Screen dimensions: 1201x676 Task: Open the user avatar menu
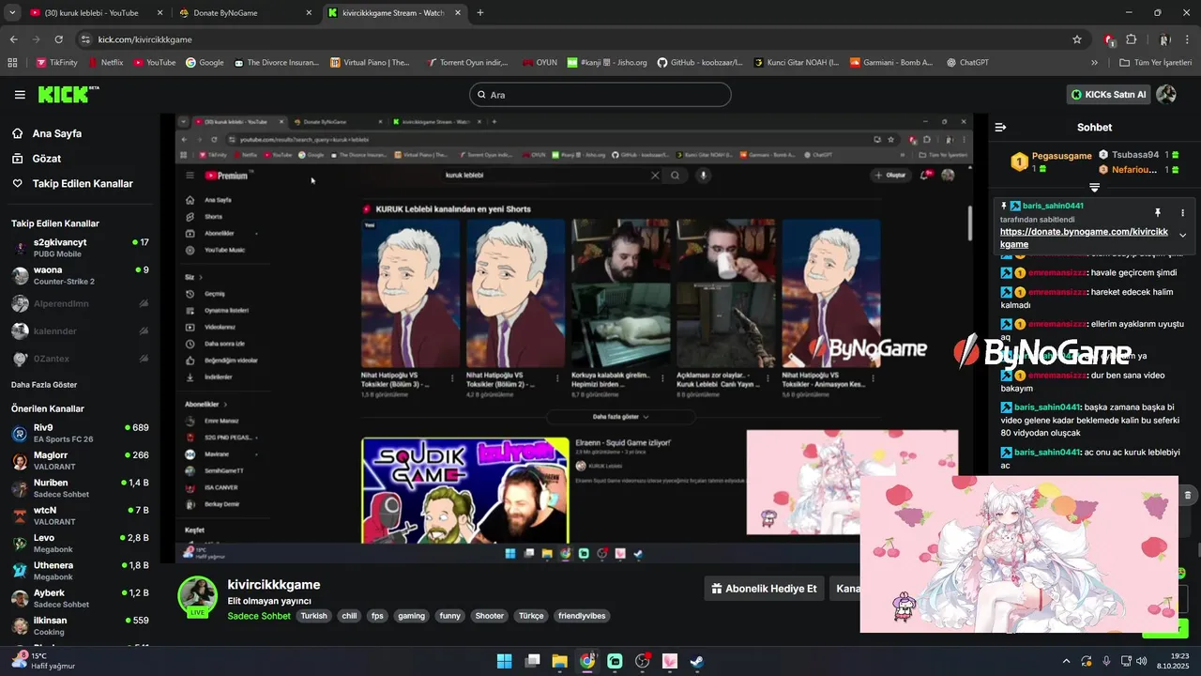pyautogui.click(x=1166, y=95)
